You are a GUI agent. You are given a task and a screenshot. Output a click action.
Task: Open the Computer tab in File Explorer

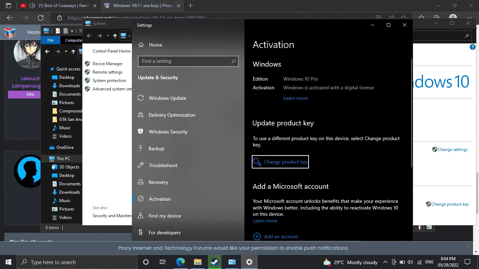tap(74, 40)
